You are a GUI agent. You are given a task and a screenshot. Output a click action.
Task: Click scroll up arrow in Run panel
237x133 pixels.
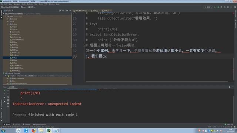click(8, 91)
